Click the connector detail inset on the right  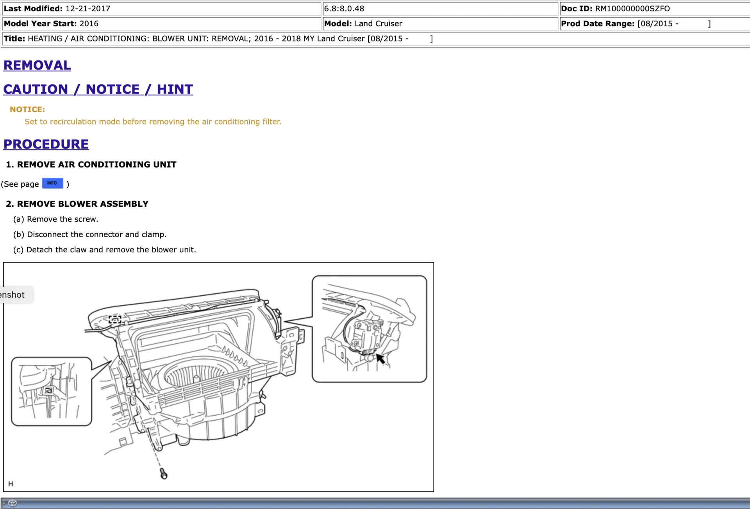tap(370, 329)
